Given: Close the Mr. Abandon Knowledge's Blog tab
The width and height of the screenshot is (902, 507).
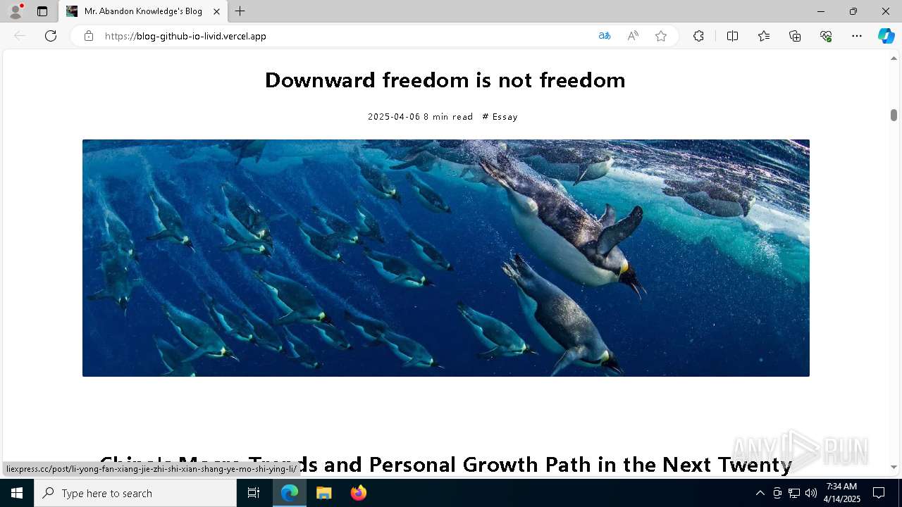Looking at the screenshot, I should pyautogui.click(x=217, y=11).
